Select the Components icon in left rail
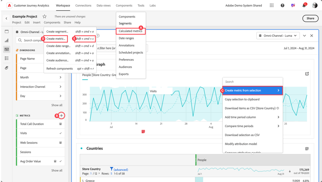Image resolution: width=322 pixels, height=182 pixels. pyautogui.click(x=6, y=49)
